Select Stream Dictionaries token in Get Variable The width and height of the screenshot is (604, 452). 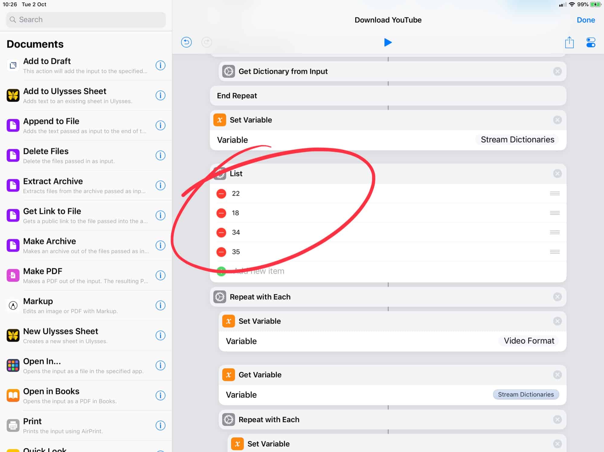[525, 394]
